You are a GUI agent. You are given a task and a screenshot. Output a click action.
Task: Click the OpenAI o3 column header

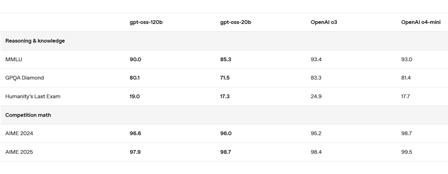(324, 22)
